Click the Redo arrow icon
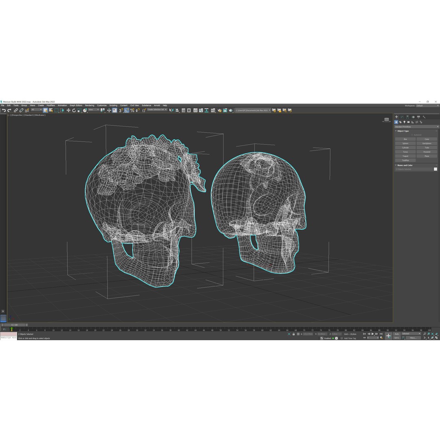 click(9, 110)
